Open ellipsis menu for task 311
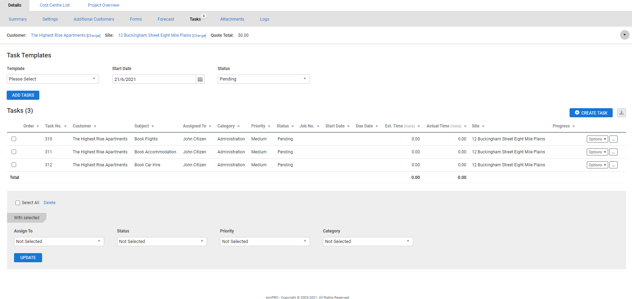 coord(613,152)
